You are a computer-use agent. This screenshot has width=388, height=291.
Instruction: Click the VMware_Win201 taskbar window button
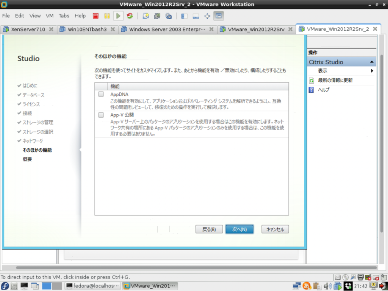(150, 286)
